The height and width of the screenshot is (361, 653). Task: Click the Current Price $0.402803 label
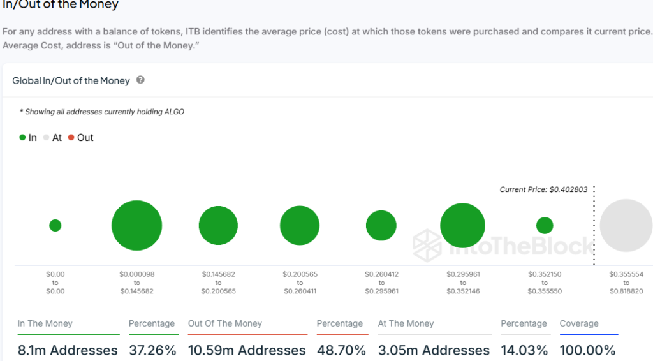click(x=543, y=190)
